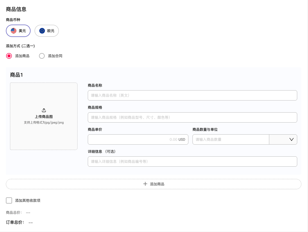Click the 详细信息 optional field
Screen dimensions: 308x232
pyautogui.click(x=192, y=162)
